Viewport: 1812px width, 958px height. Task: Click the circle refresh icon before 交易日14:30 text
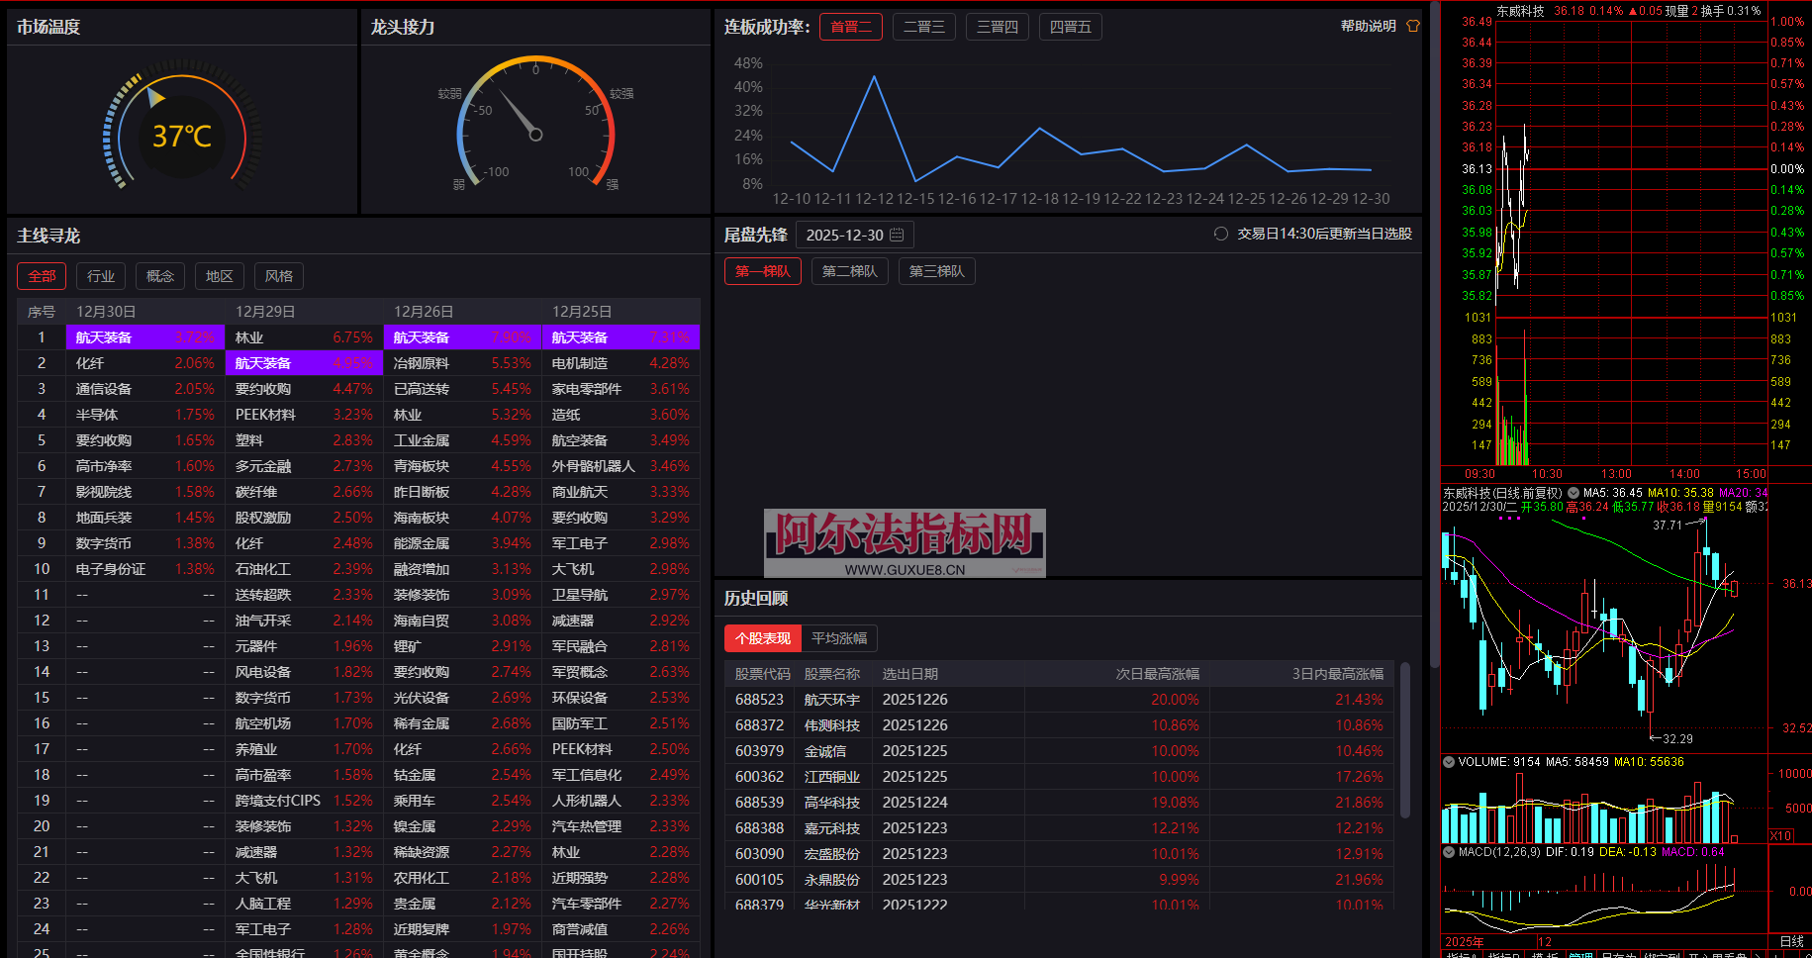(x=1220, y=234)
